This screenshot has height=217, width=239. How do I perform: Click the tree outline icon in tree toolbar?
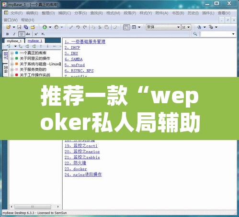pyautogui.click(x=9, y=46)
